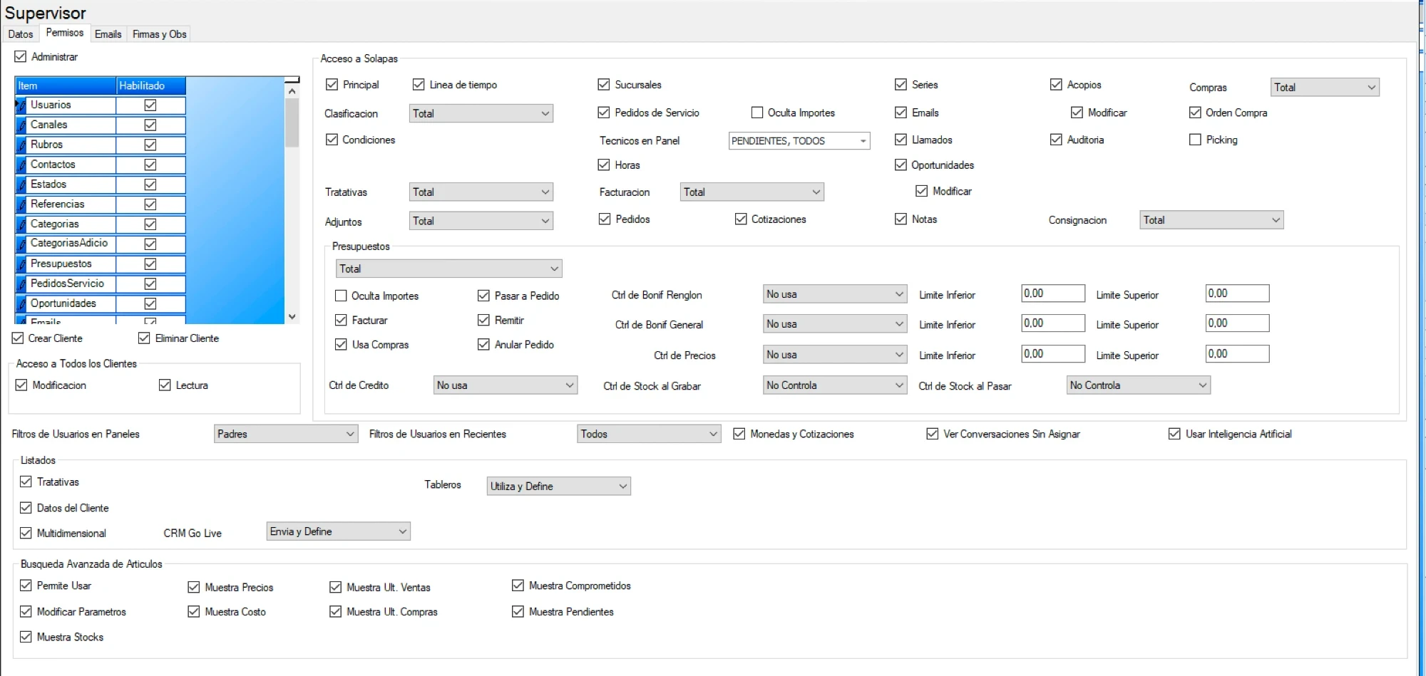
Task: Open the Compras dropdown
Action: click(1325, 88)
